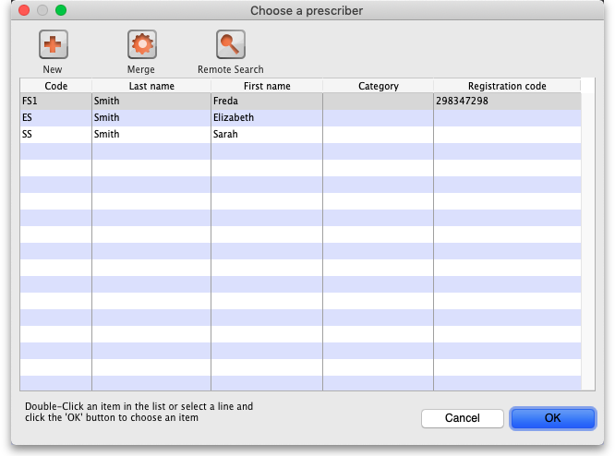Click the green zoom window button
The height and width of the screenshot is (456, 615).
(x=61, y=10)
